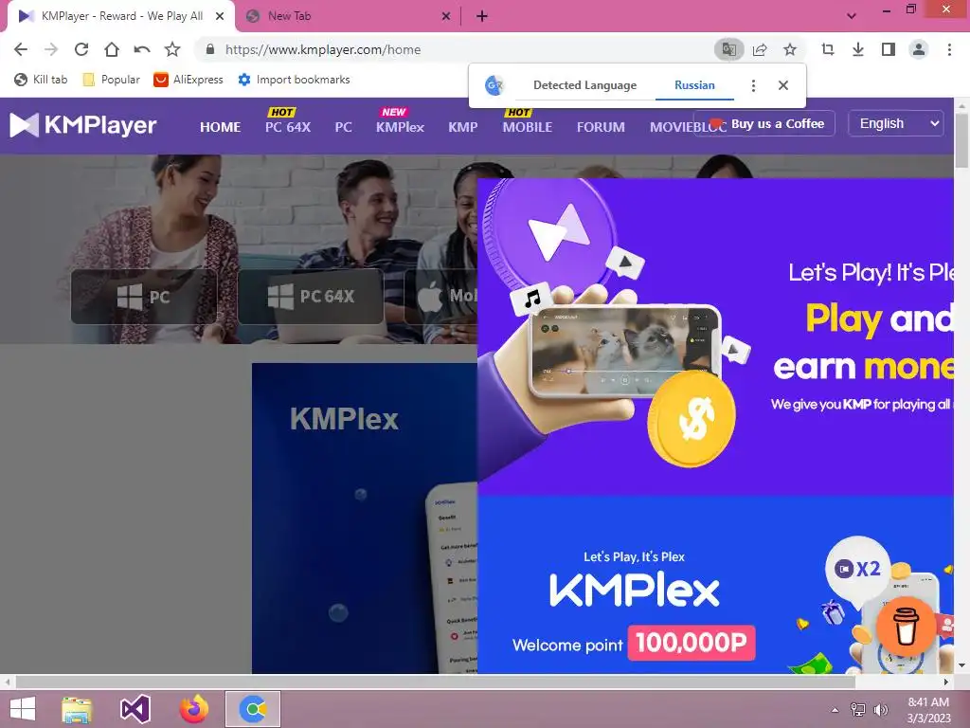Viewport: 970px width, 728px height.
Task: Toggle the side panel icon
Action: 889,49
